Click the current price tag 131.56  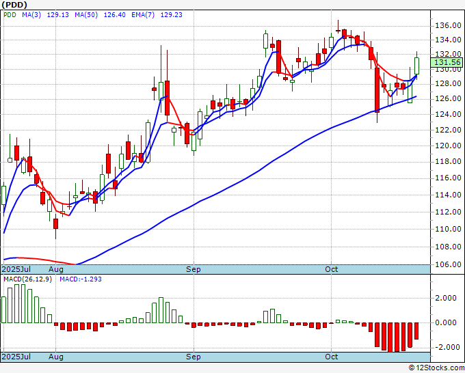click(x=447, y=63)
